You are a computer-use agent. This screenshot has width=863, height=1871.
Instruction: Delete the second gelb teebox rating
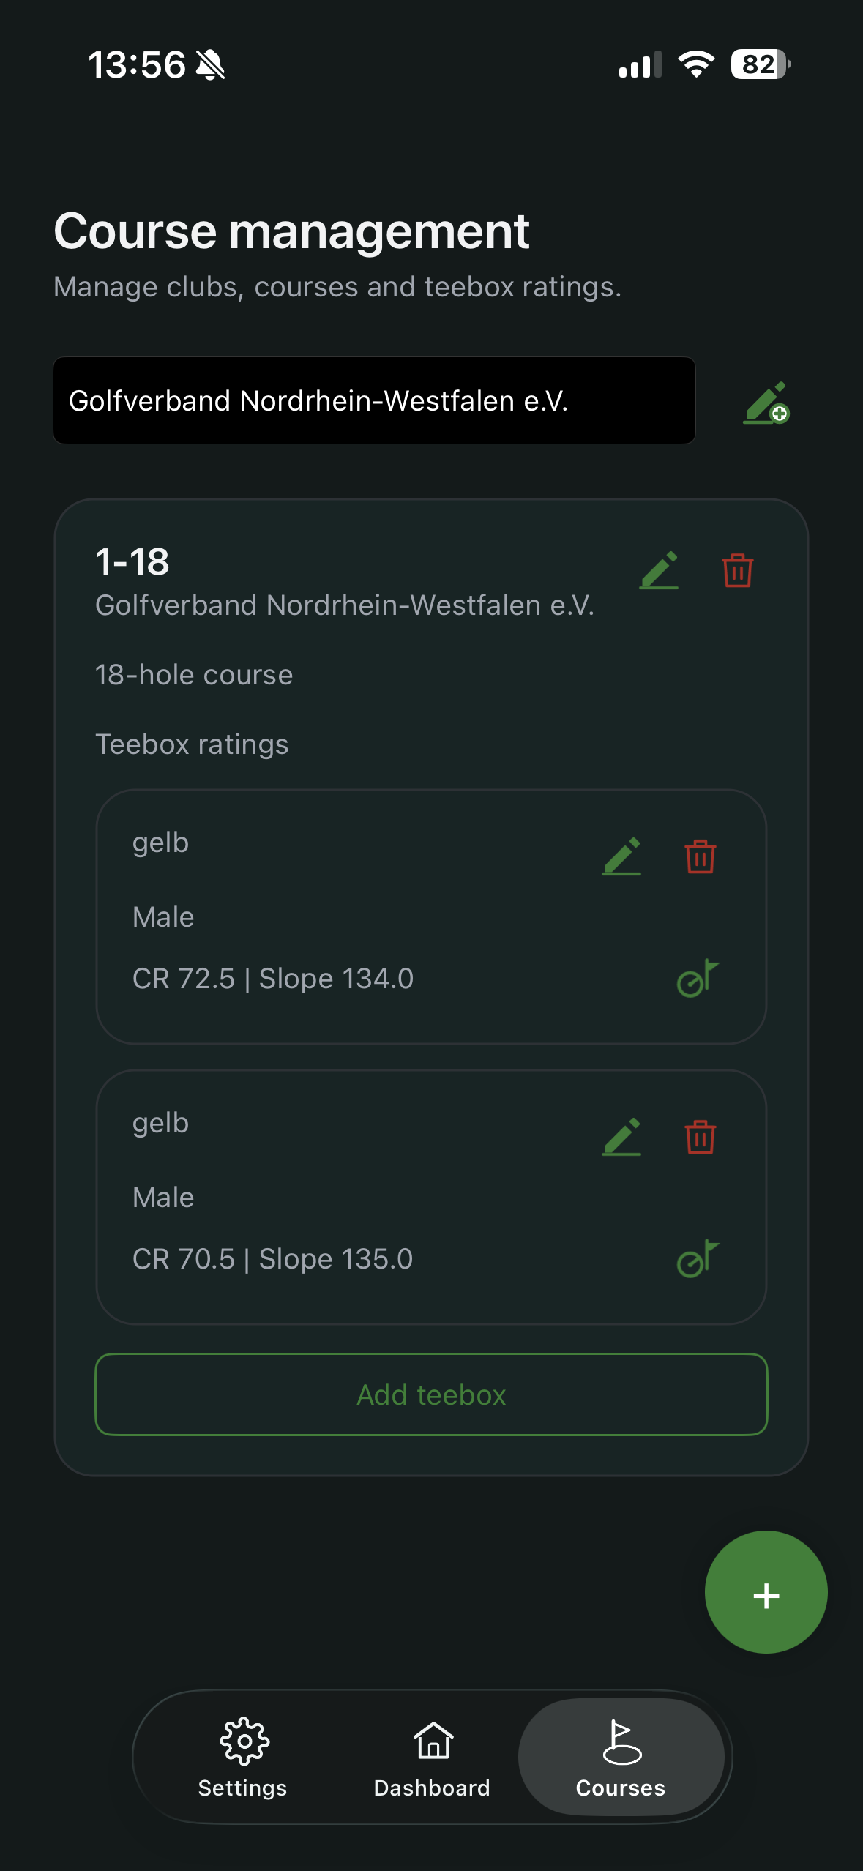(699, 1138)
